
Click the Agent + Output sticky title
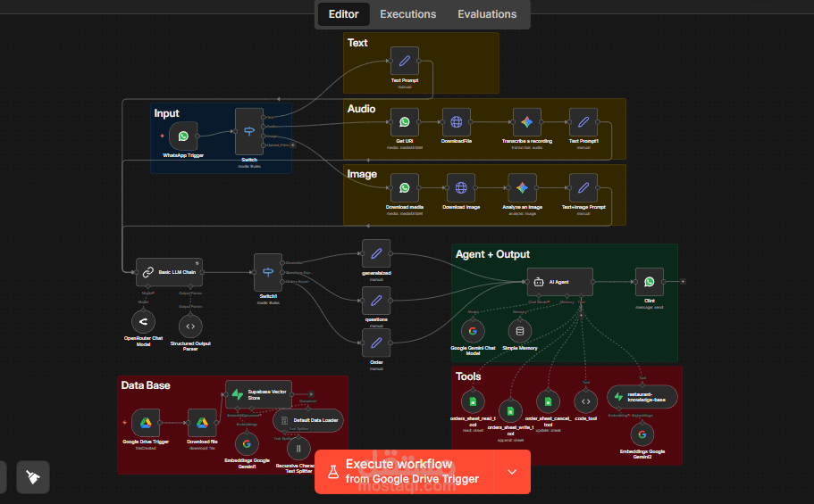[x=492, y=254]
